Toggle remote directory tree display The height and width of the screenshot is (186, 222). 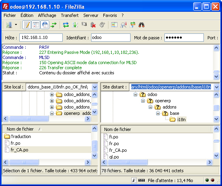pyautogui.click(x=45, y=25)
